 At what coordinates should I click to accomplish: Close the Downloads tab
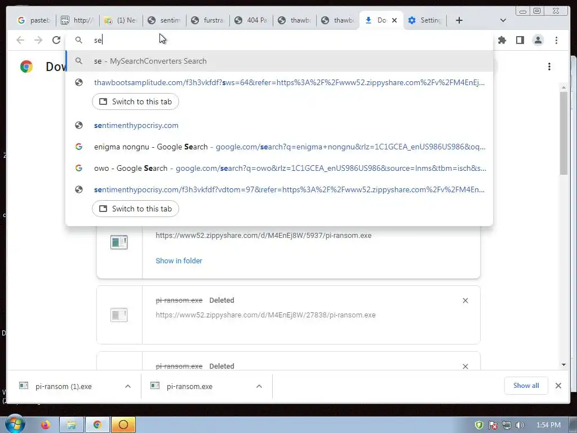click(x=394, y=20)
